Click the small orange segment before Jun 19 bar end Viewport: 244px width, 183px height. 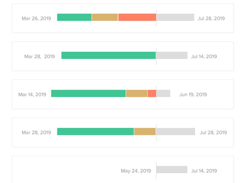coord(152,93)
